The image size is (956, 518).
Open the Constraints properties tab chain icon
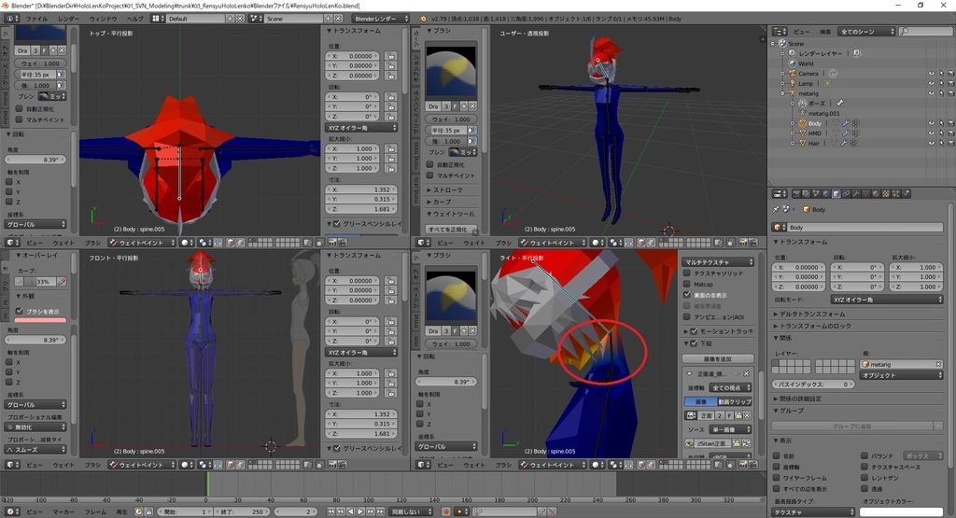point(846,194)
